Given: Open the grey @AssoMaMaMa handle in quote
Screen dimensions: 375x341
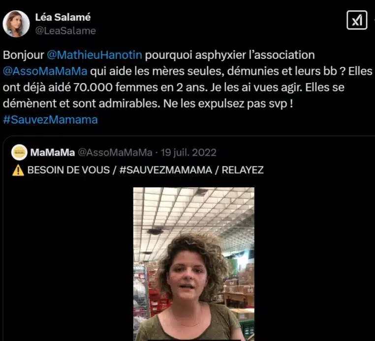Looking at the screenshot, I should (115, 152).
